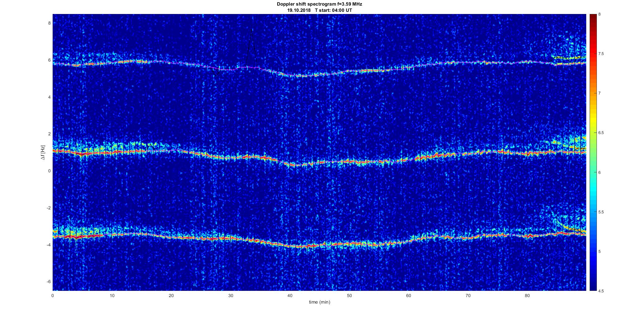
Task: Click y-axis tick label -2
Action: 49,208
